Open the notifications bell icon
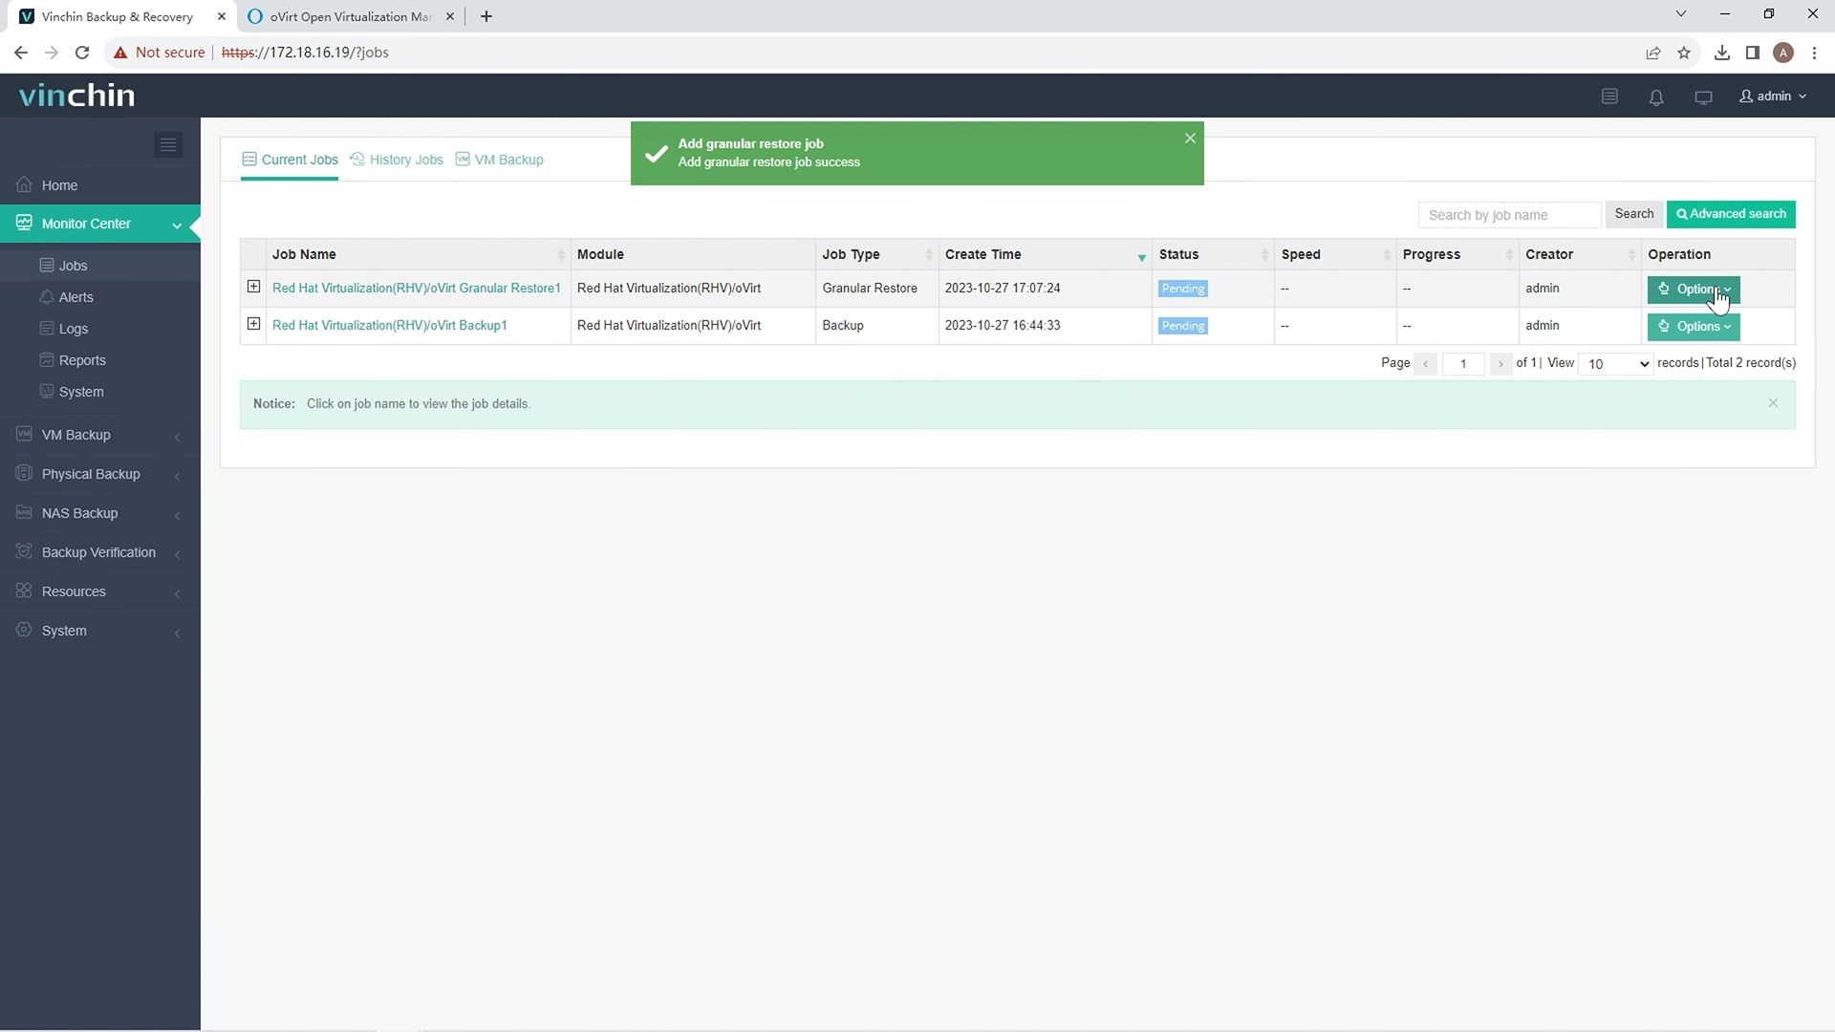This screenshot has width=1835, height=1032. coord(1656,97)
